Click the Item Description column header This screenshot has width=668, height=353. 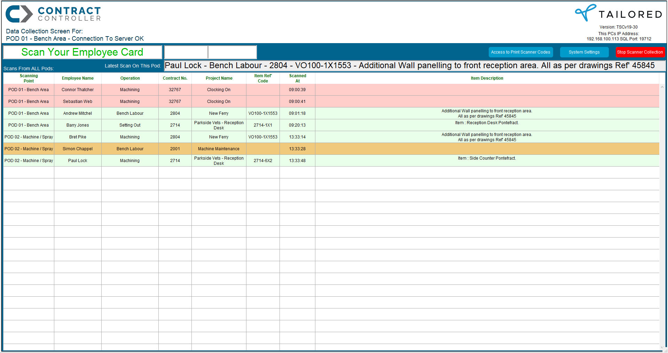487,78
